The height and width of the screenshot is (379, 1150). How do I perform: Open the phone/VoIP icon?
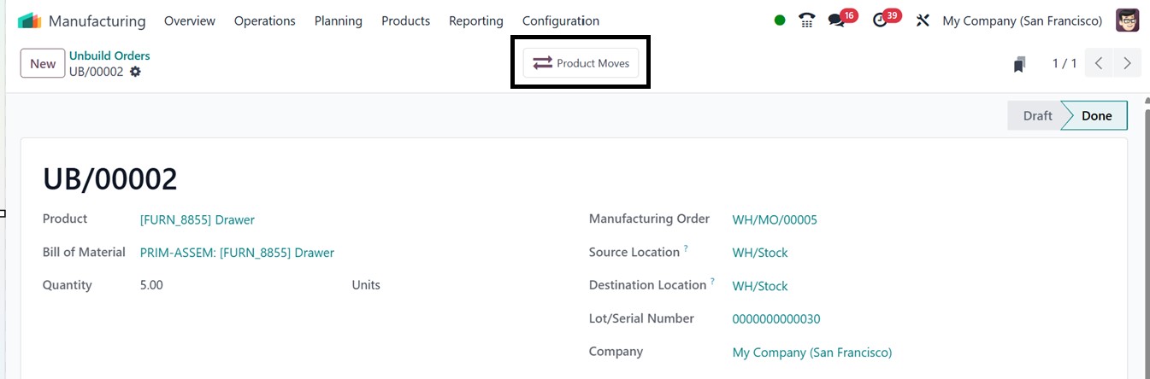pos(806,20)
